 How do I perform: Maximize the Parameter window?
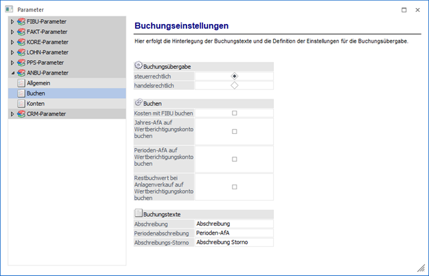(x=403, y=9)
